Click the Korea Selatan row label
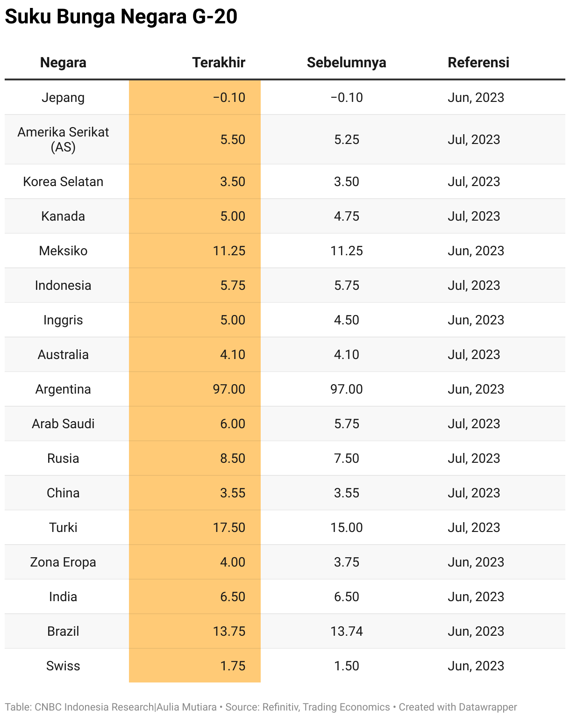This screenshot has height=718, width=570. pos(63,182)
